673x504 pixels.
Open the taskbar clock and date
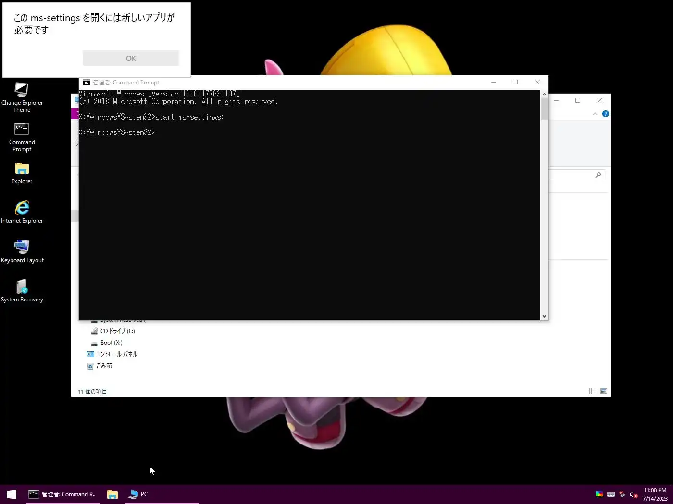click(x=655, y=494)
